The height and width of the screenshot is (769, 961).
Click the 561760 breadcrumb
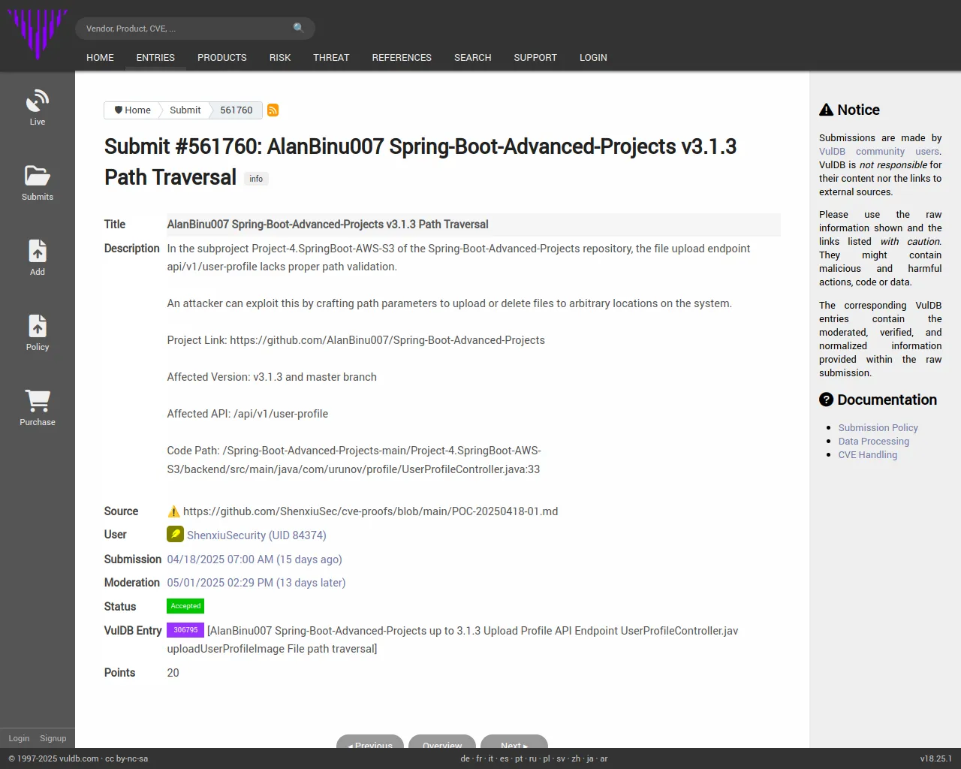[236, 110]
